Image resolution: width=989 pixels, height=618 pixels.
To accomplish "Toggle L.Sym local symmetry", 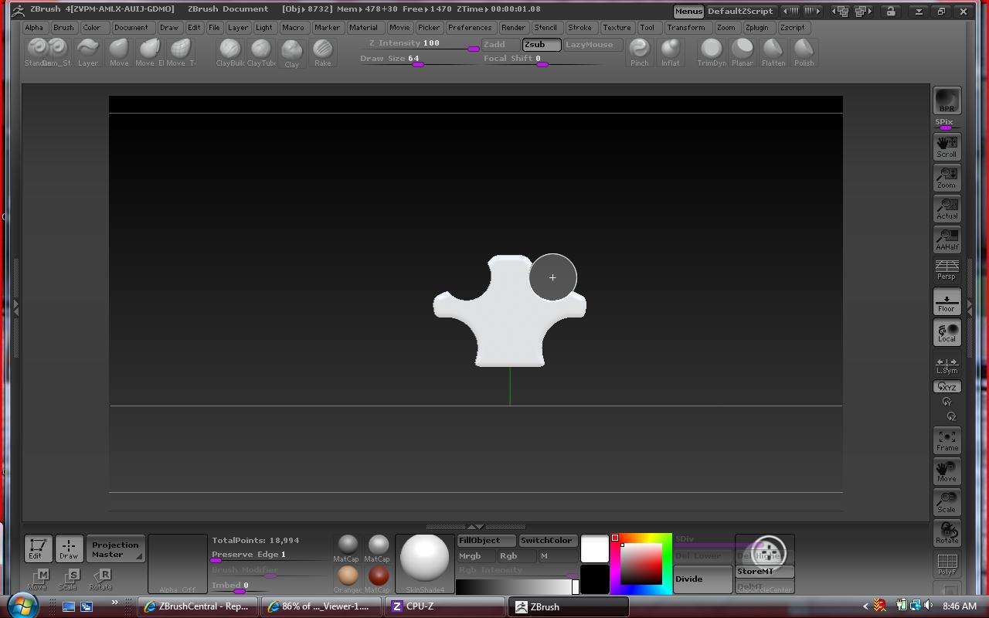I will click(x=947, y=365).
